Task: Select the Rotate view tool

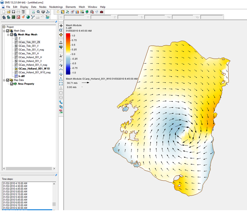Action: [61, 35]
